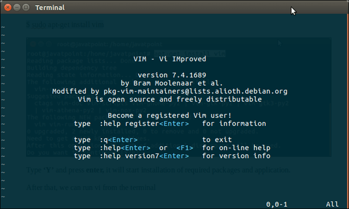Close the Terminal window
This screenshot has height=209, width=349.
pyautogui.click(x=8, y=8)
